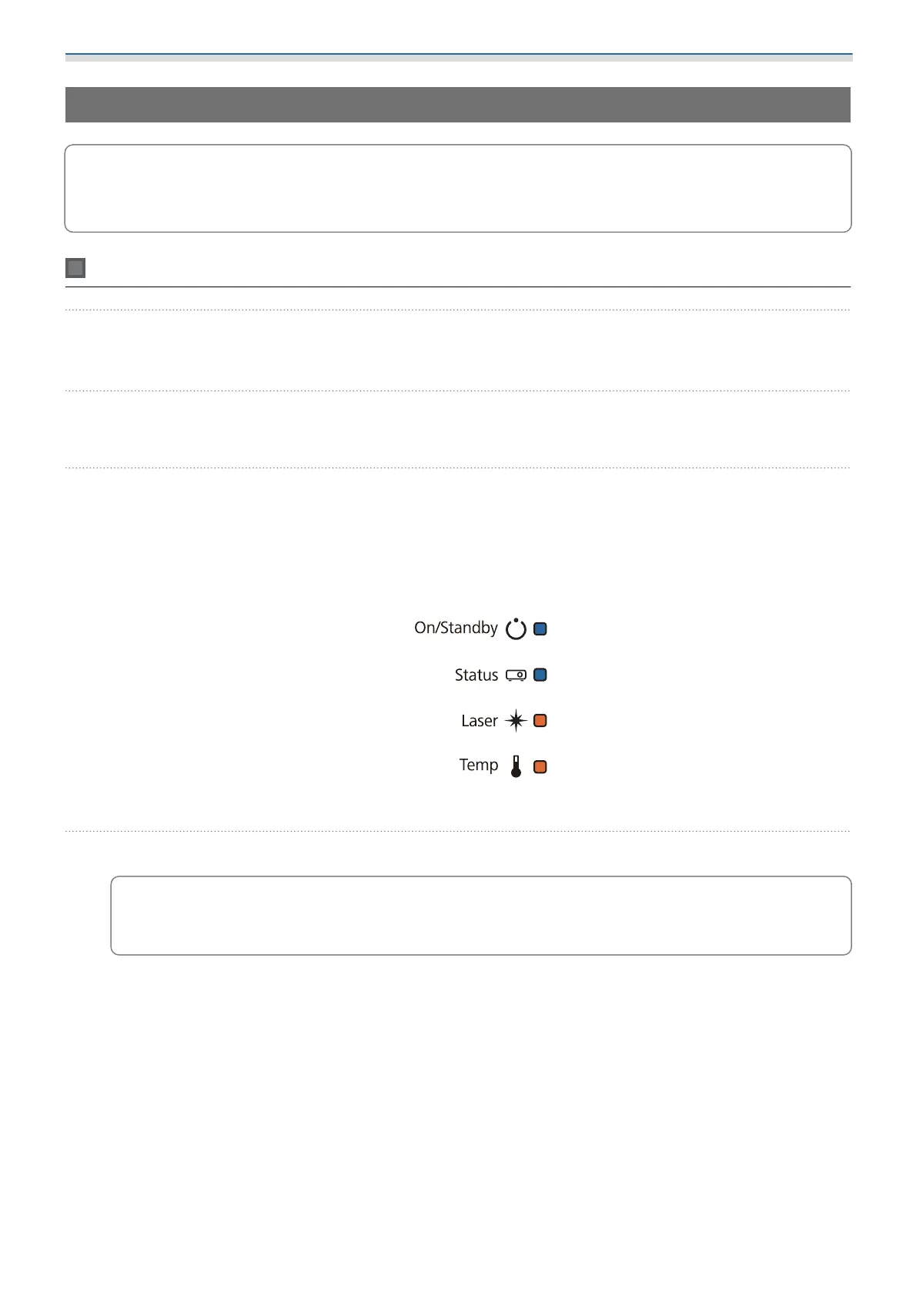Select the blue On/Standby indicator light
The width and height of the screenshot is (916, 1297).
point(540,628)
